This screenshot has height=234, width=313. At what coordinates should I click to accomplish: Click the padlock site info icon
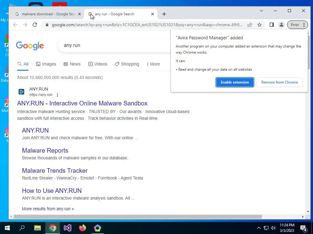point(47,25)
